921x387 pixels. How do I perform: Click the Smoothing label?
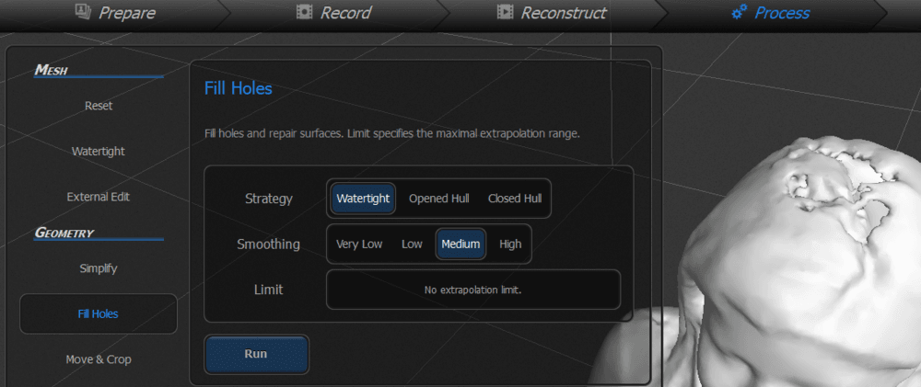click(268, 245)
